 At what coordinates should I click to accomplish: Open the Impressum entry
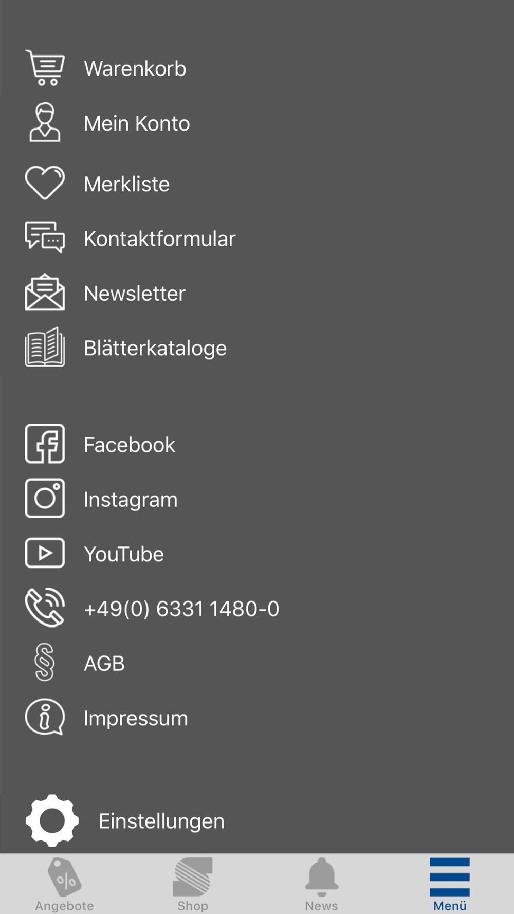tap(136, 719)
